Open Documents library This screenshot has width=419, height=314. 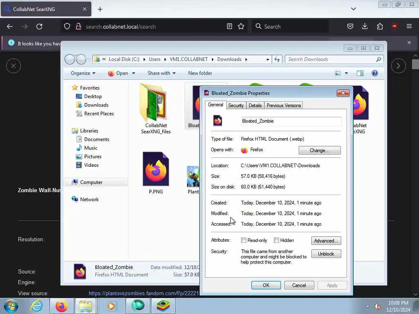(x=97, y=139)
